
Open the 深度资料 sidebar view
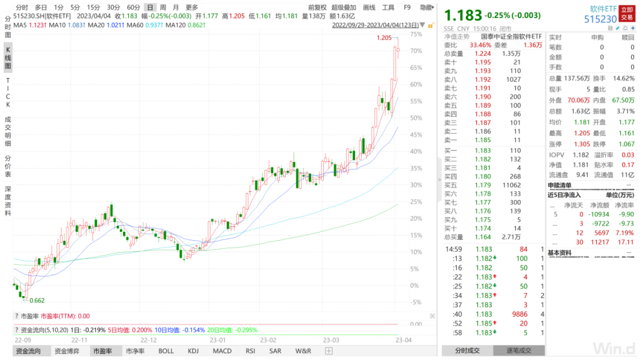(x=8, y=201)
